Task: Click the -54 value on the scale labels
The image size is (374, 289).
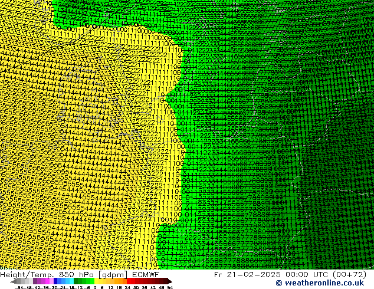Action: [x=19, y=288]
